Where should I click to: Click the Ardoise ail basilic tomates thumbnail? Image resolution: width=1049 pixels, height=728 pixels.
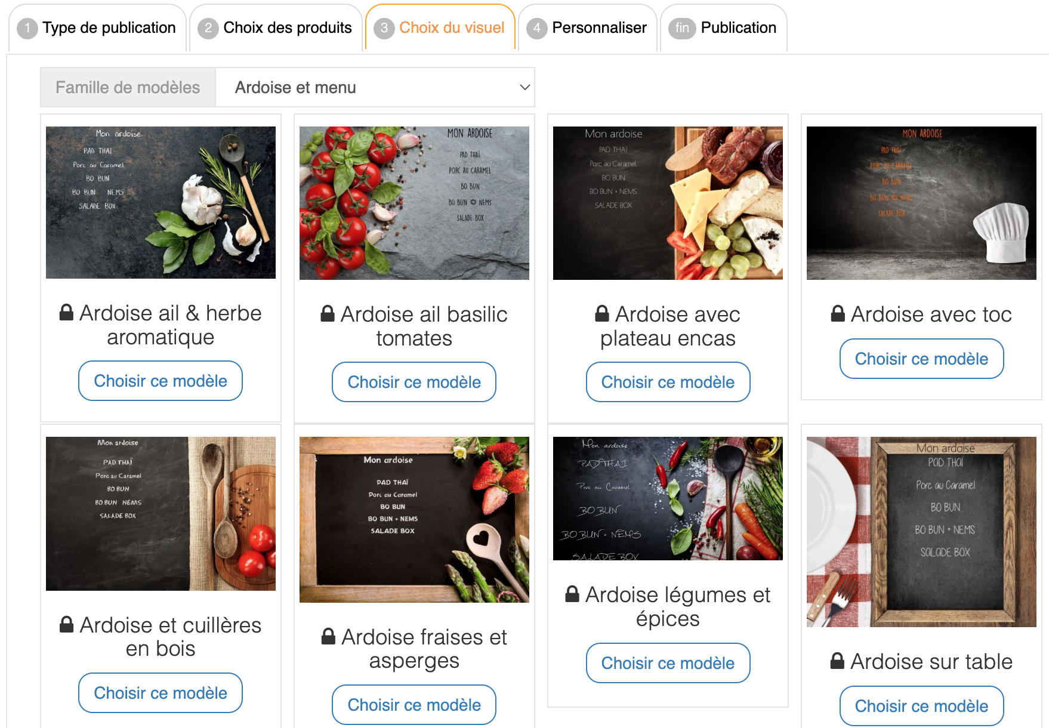coord(414,203)
